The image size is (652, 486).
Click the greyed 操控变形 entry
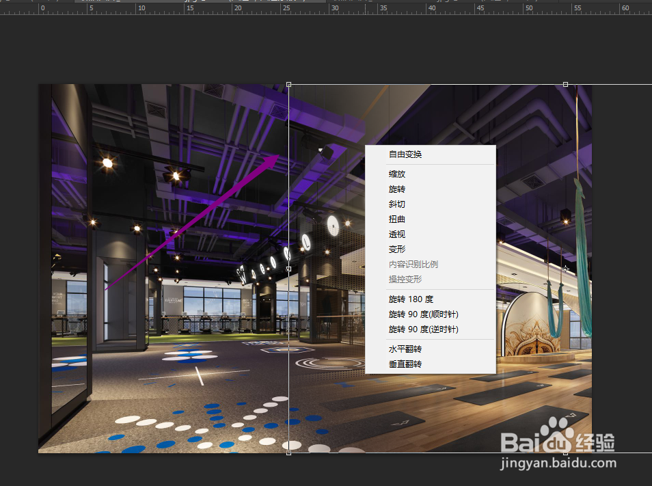coord(431,279)
